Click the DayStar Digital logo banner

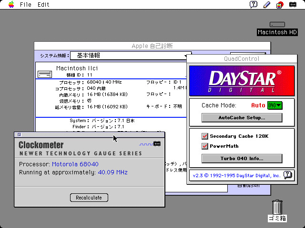coord(242,80)
